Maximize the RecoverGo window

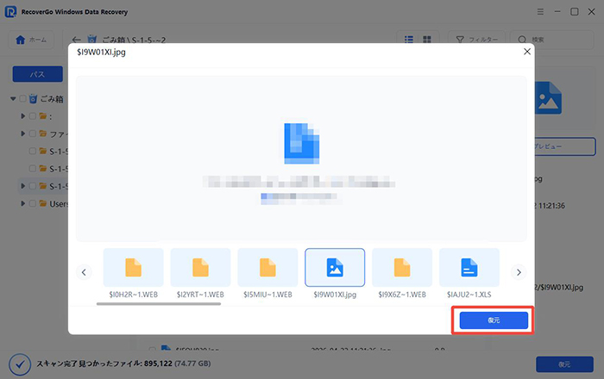tap(575, 12)
